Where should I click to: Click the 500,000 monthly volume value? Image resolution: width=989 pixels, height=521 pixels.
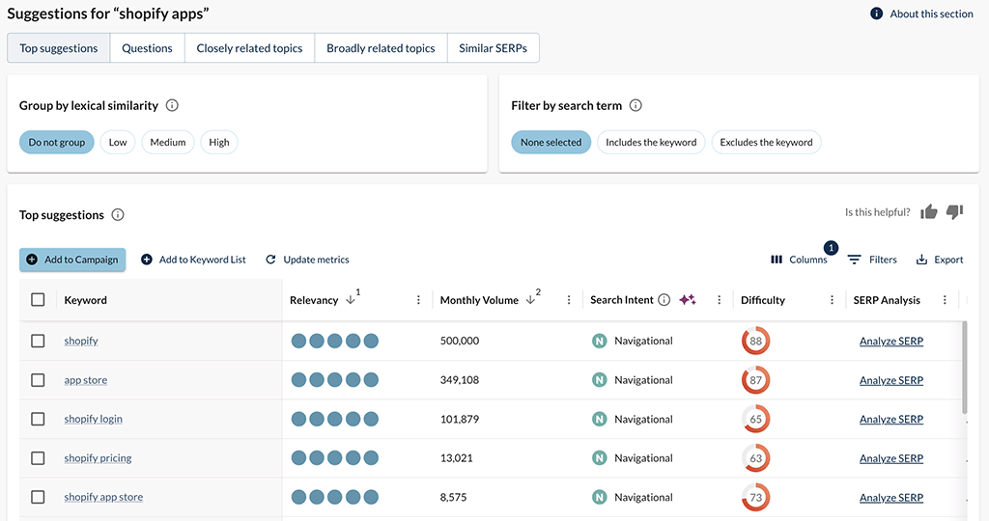pyautogui.click(x=460, y=341)
